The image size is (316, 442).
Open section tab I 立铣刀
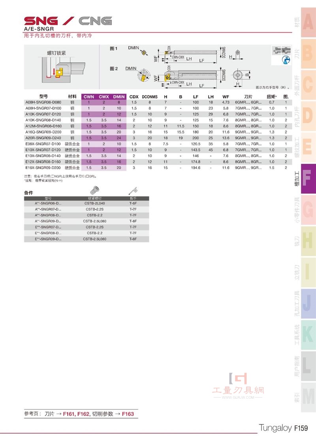coord(308,273)
